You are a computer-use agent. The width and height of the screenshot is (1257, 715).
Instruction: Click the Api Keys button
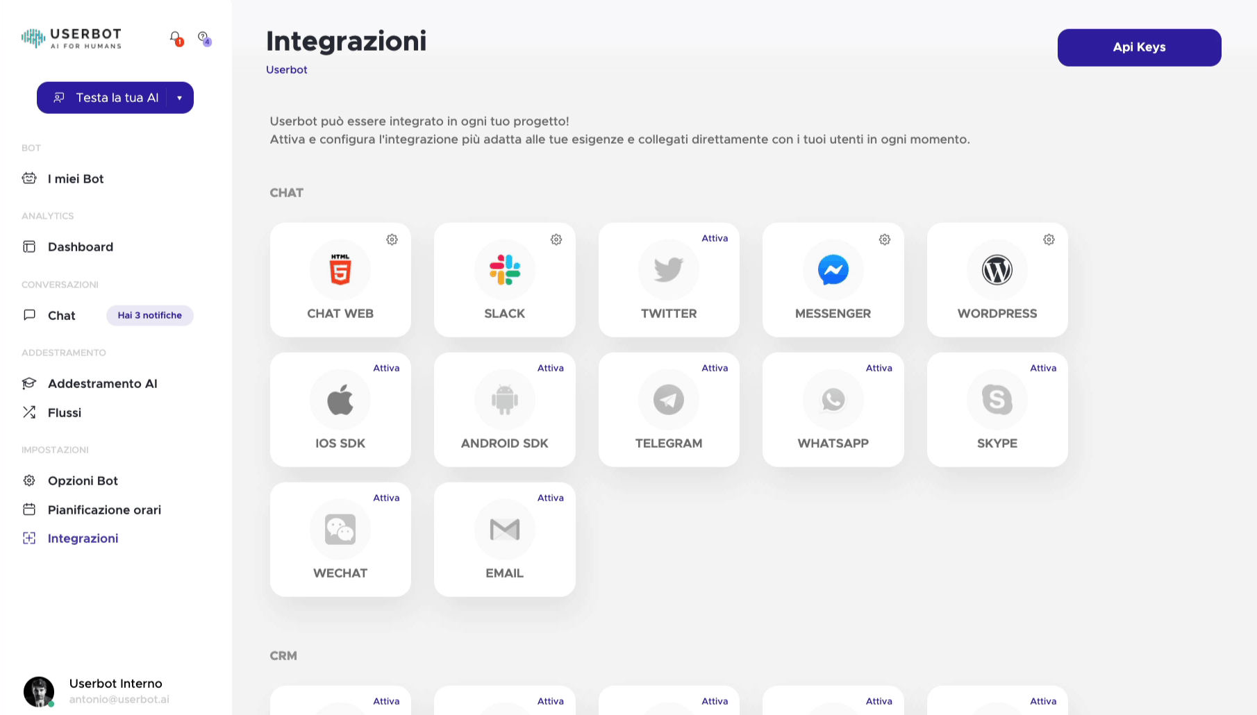[x=1139, y=47]
